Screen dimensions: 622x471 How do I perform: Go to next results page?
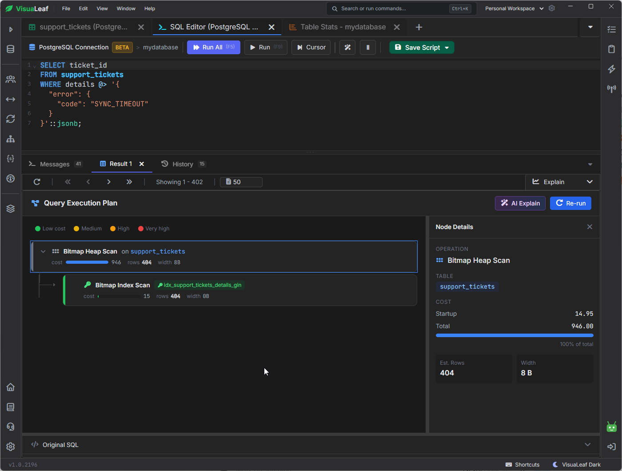(109, 182)
